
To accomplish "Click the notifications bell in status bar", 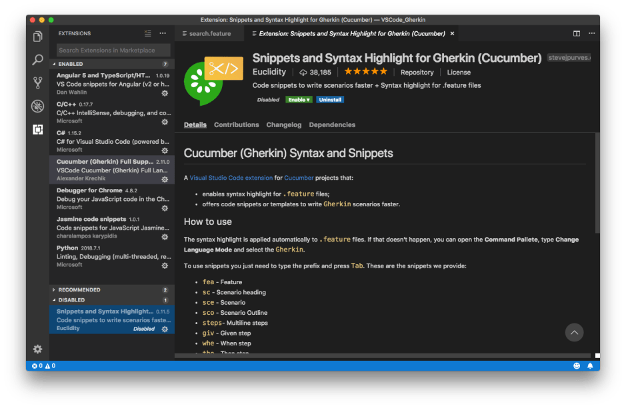I will [590, 366].
